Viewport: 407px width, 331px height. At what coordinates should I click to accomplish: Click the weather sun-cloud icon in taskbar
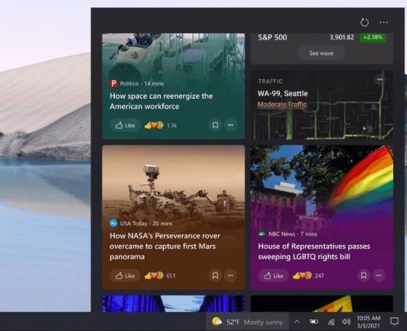coord(217,322)
